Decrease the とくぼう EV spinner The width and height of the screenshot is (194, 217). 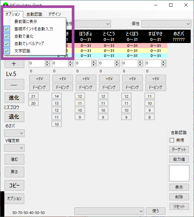click(x=140, y=65)
